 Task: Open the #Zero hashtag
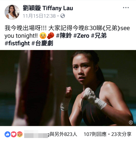tap(81, 36)
